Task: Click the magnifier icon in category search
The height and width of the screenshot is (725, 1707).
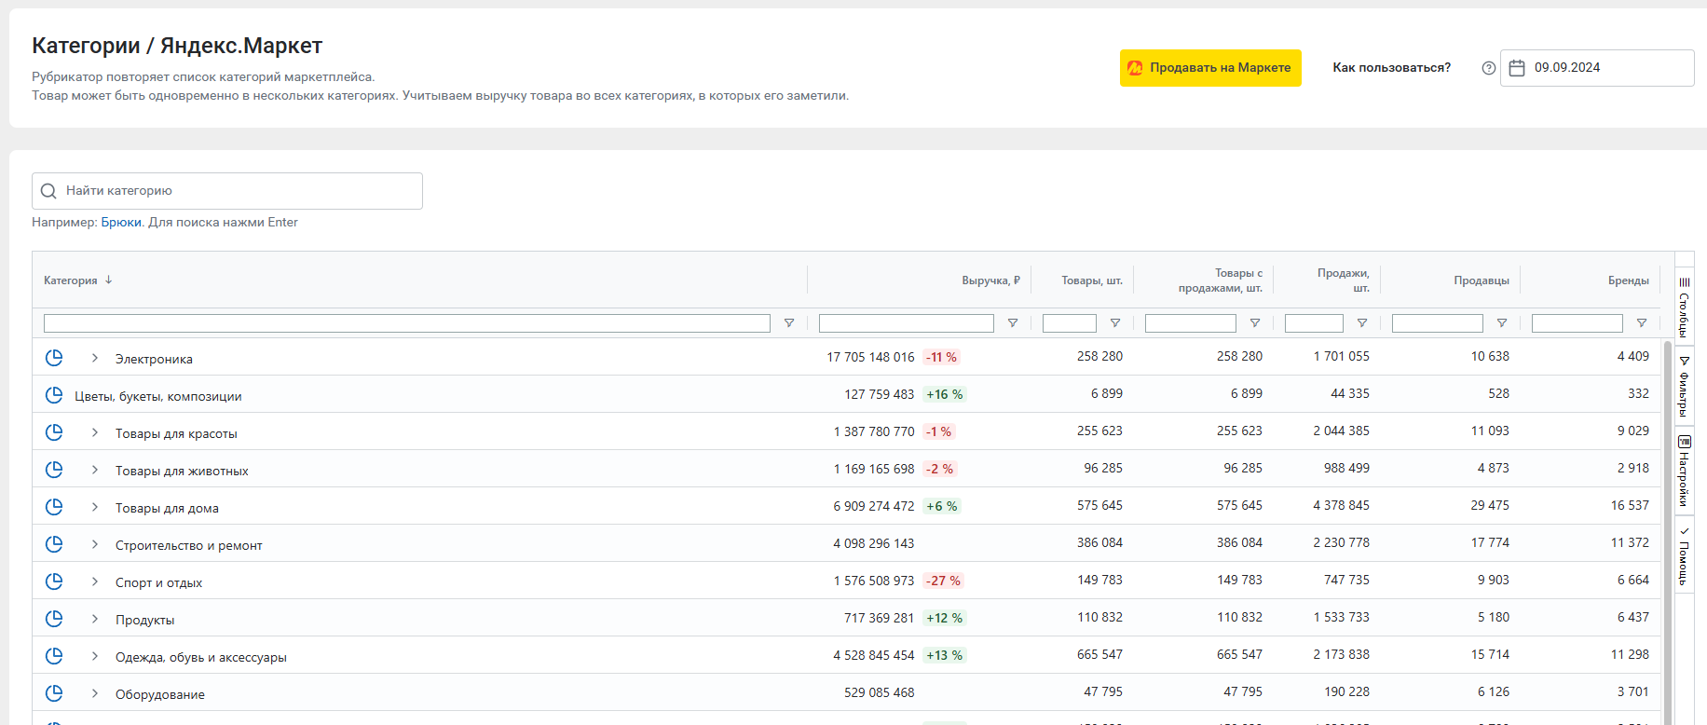Action: point(48,191)
